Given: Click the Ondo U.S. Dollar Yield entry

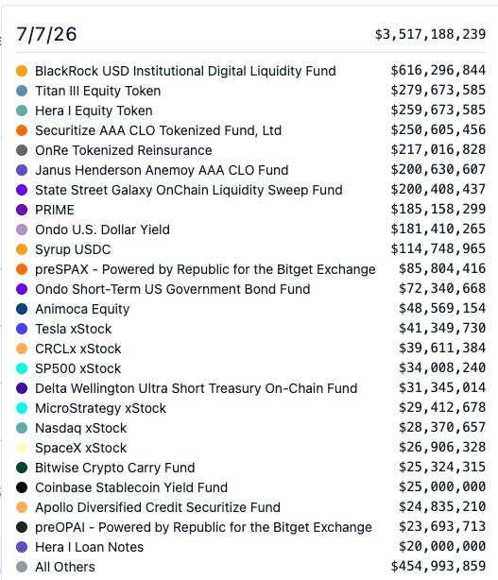Looking at the screenshot, I should 102,230.
